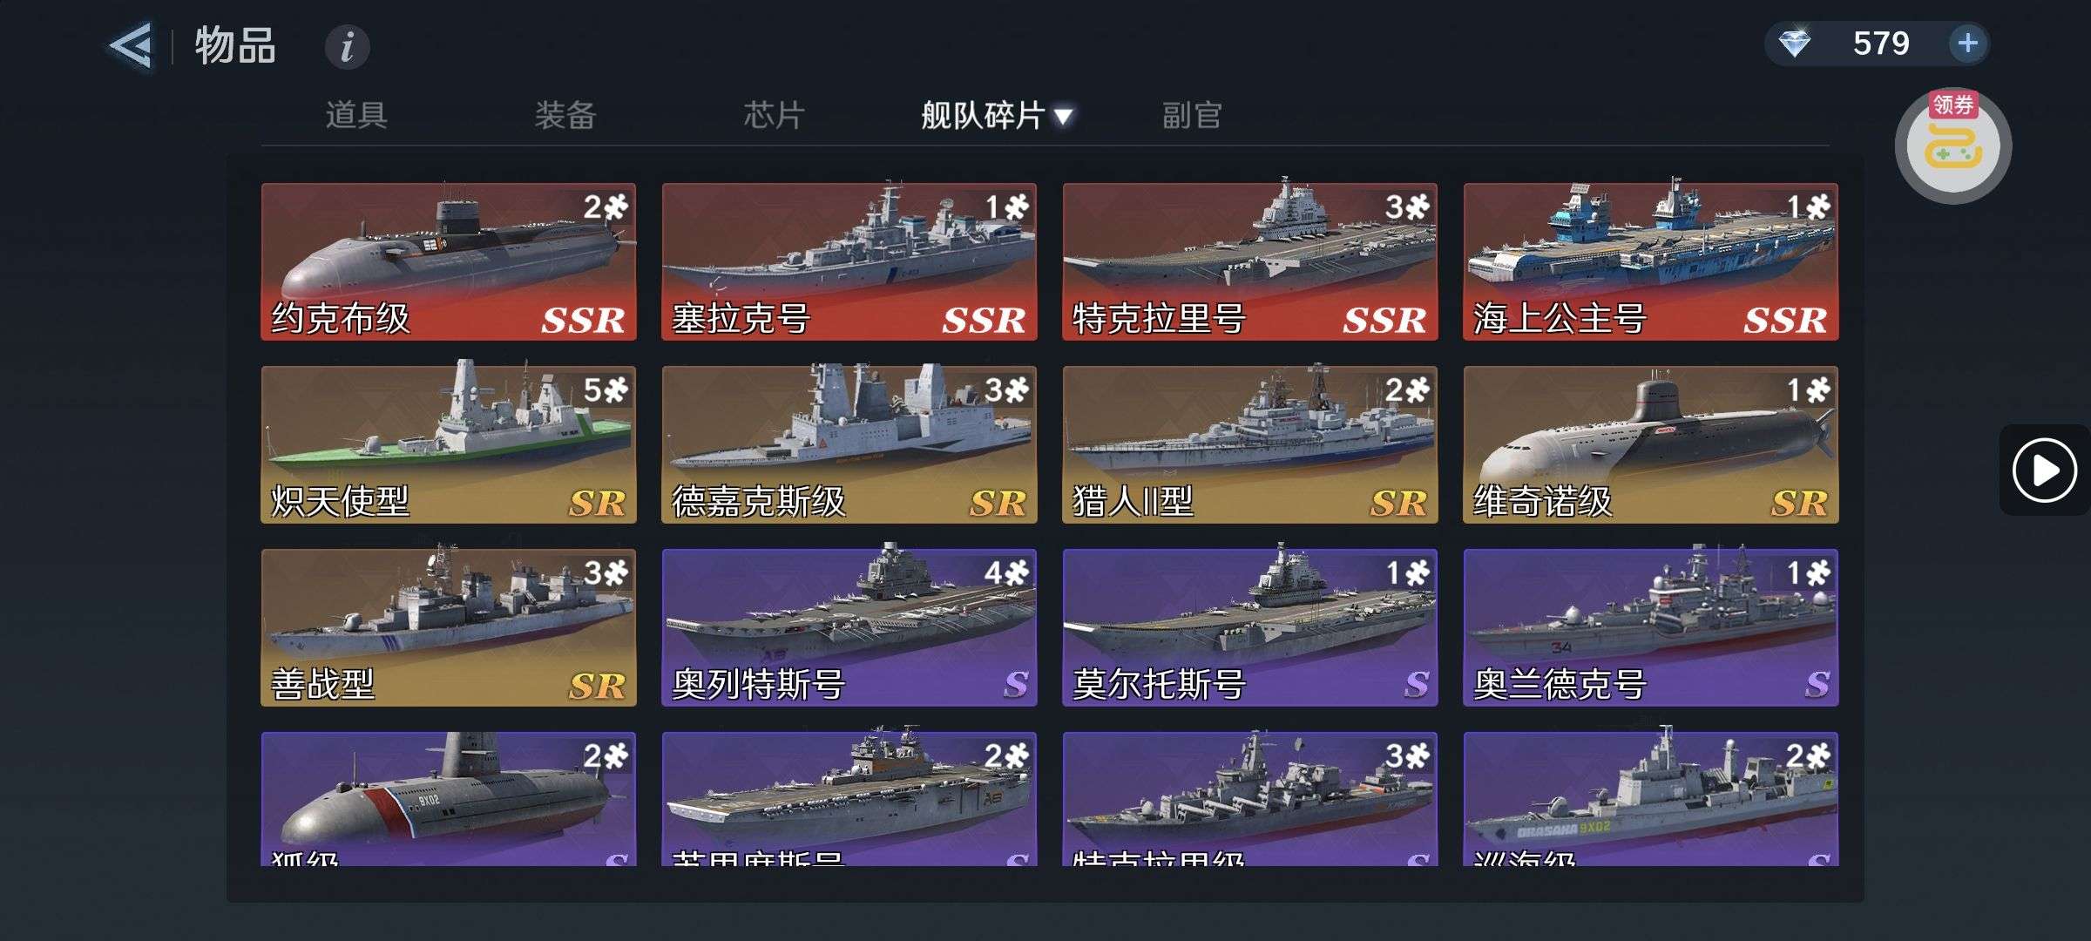Select the 善战型 SR destroyer card
This screenshot has height=941, width=2091.
[x=449, y=627]
